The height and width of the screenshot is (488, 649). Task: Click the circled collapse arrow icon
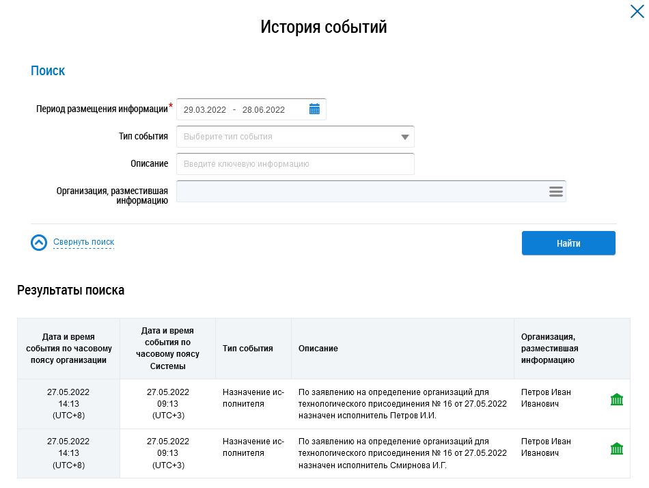click(x=39, y=243)
